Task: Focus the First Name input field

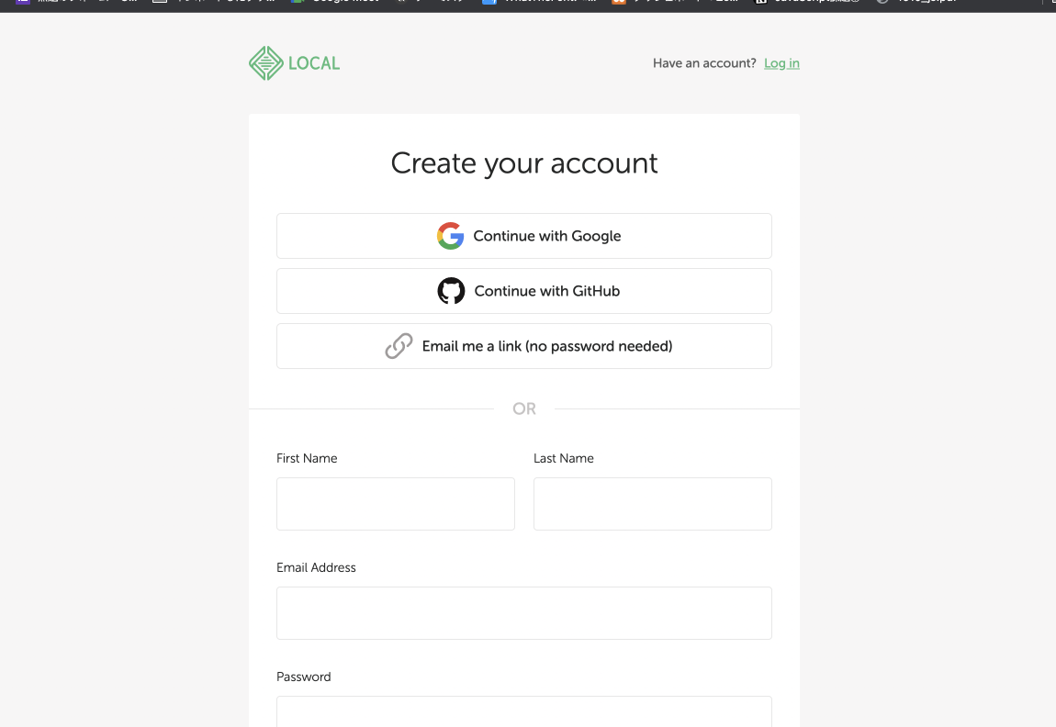Action: (x=396, y=504)
